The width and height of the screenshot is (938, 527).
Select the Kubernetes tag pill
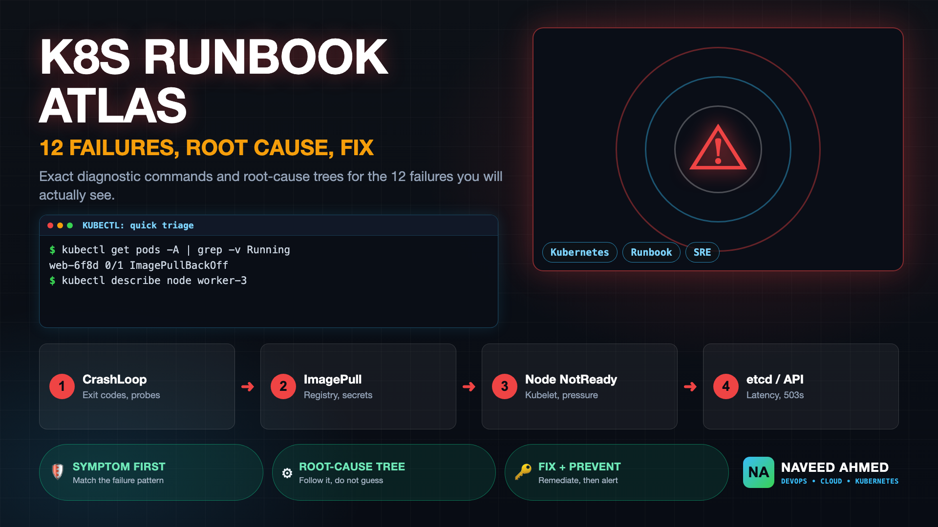click(580, 252)
